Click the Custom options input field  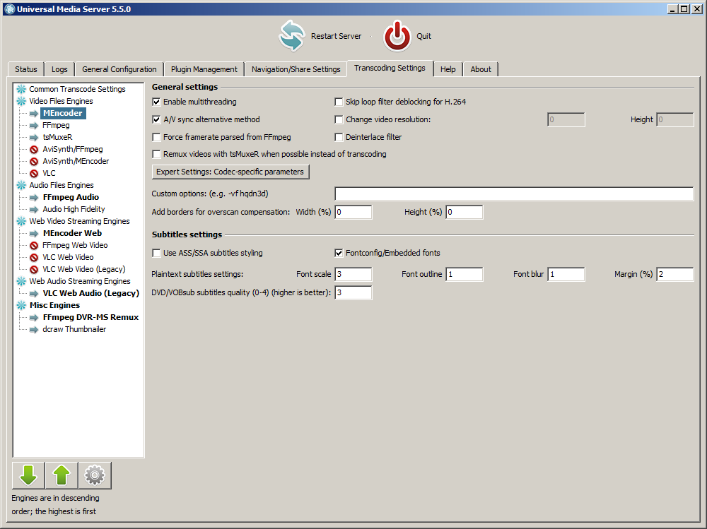(x=514, y=194)
